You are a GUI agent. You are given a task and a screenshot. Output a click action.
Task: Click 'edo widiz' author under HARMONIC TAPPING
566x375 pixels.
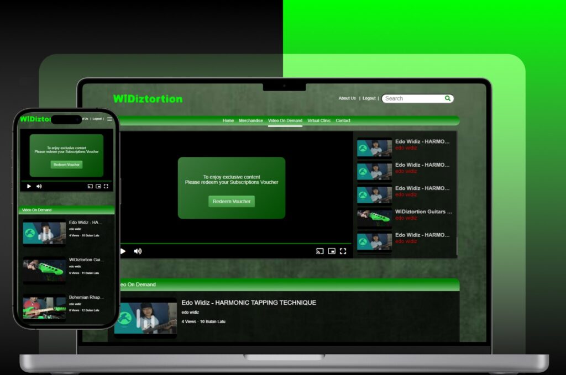190,312
